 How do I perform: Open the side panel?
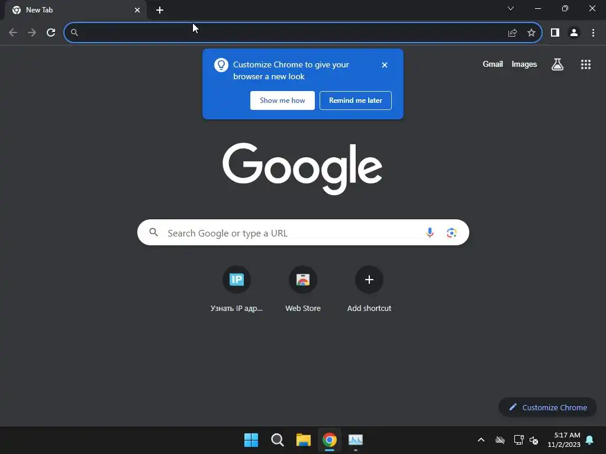pos(555,33)
